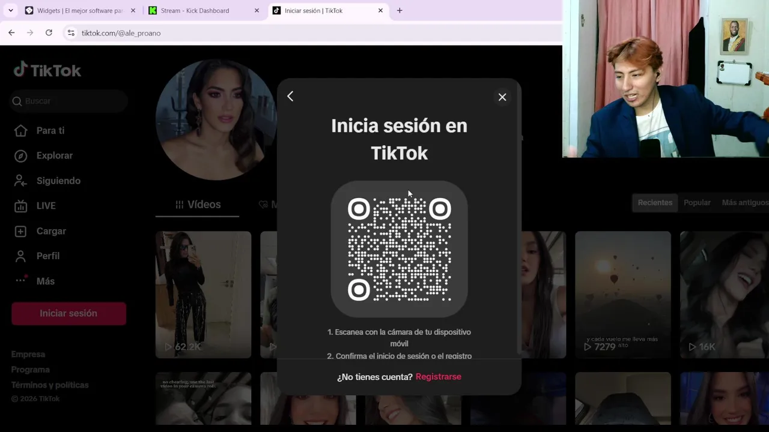This screenshot has width=769, height=432.
Task: Open the video thumbnail with 62.2K views
Action: pyautogui.click(x=203, y=295)
